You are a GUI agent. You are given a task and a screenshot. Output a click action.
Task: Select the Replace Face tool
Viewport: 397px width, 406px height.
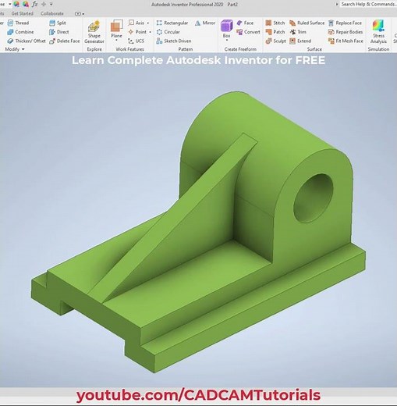tap(345, 23)
